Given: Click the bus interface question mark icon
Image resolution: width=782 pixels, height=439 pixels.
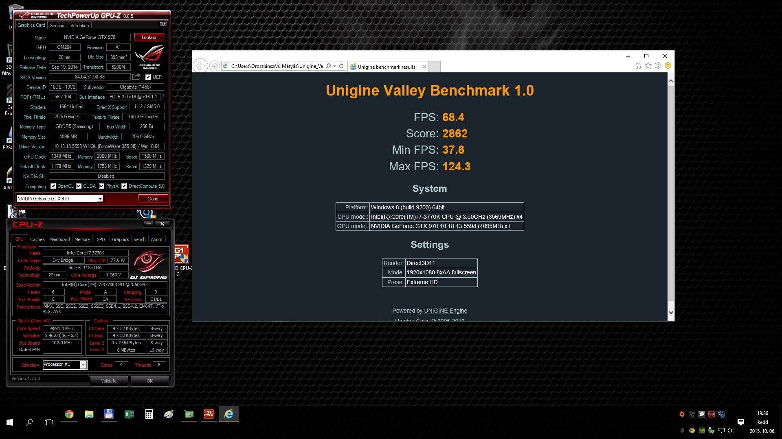Looking at the screenshot, I should 163,97.
